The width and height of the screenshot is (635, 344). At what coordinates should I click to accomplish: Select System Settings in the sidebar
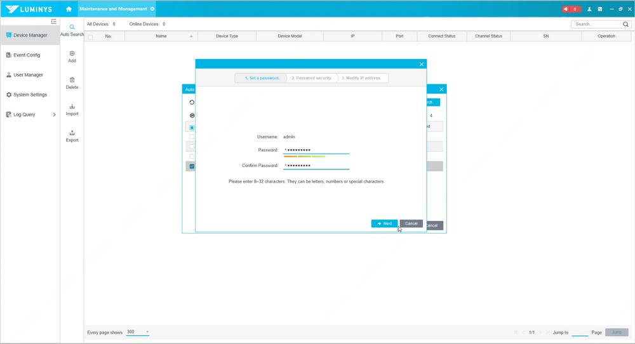coord(30,95)
